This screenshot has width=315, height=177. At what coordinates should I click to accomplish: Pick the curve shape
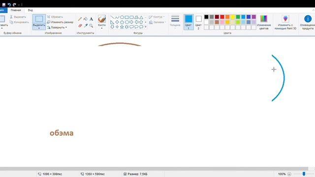(x=117, y=17)
